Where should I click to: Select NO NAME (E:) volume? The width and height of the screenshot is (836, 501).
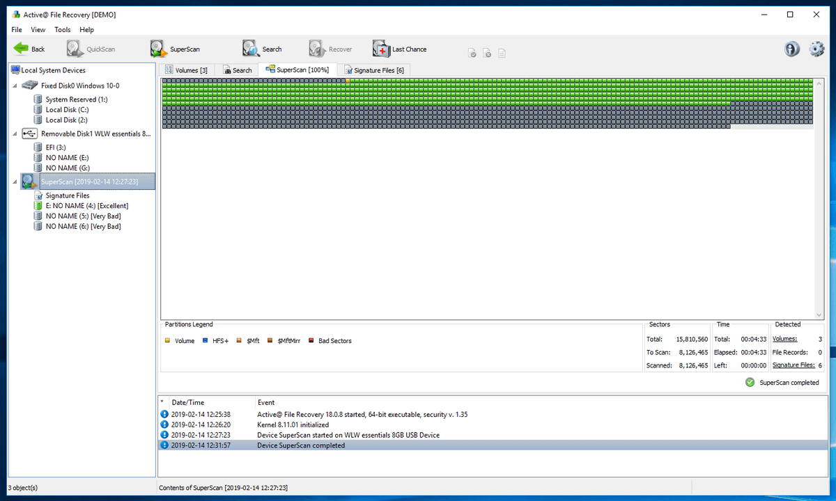coord(67,158)
